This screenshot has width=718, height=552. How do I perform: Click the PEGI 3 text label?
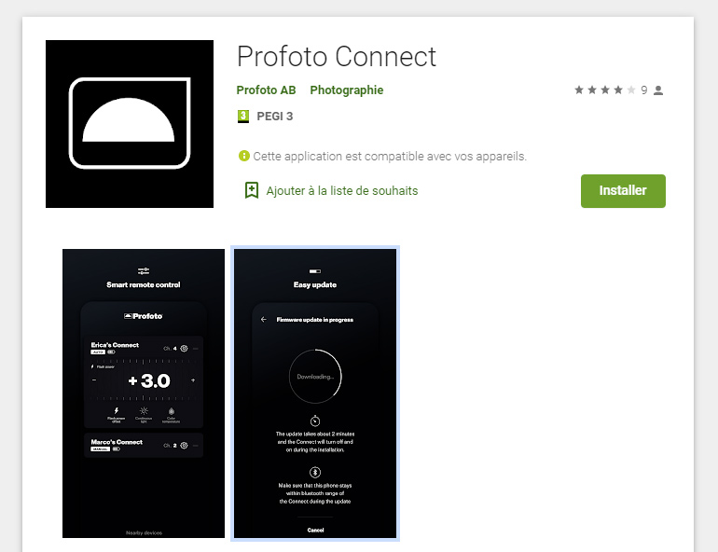pyautogui.click(x=275, y=117)
